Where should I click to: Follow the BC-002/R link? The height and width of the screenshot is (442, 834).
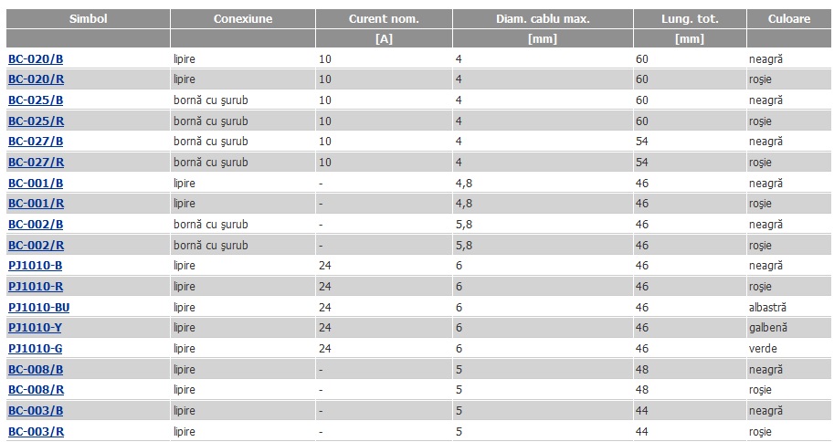37,246
